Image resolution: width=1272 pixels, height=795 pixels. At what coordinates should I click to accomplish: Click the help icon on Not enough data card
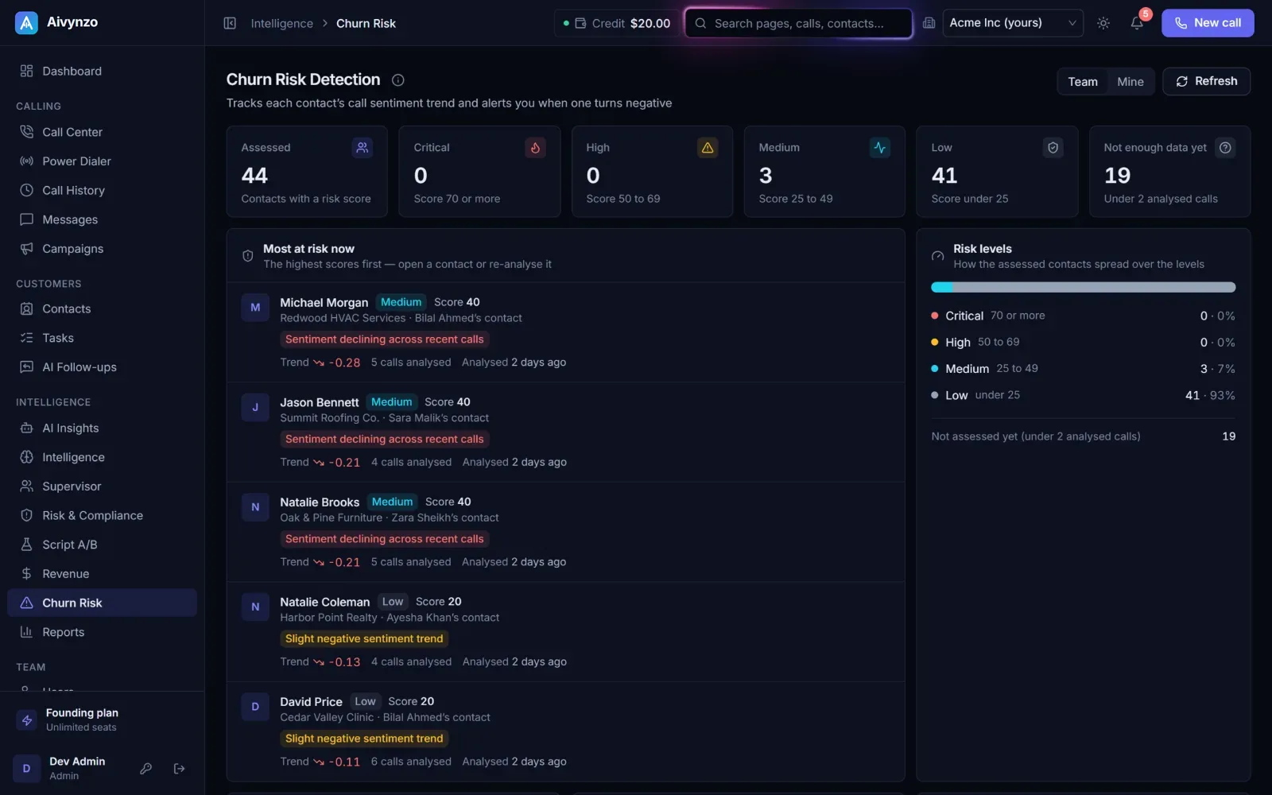point(1225,147)
